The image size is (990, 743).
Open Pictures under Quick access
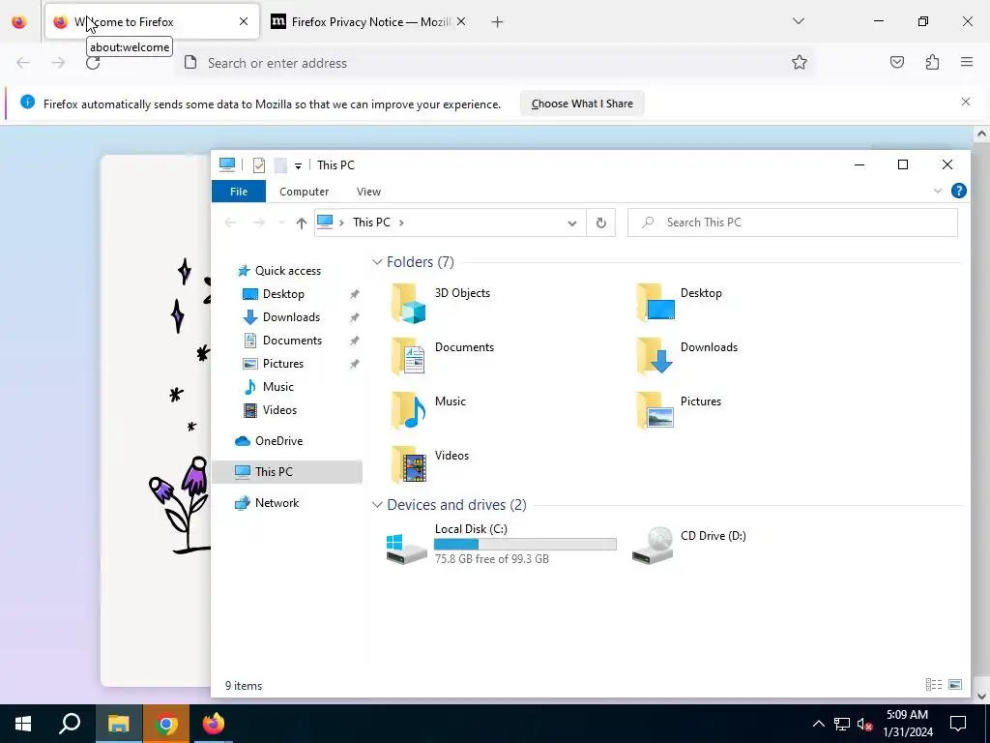click(x=283, y=364)
